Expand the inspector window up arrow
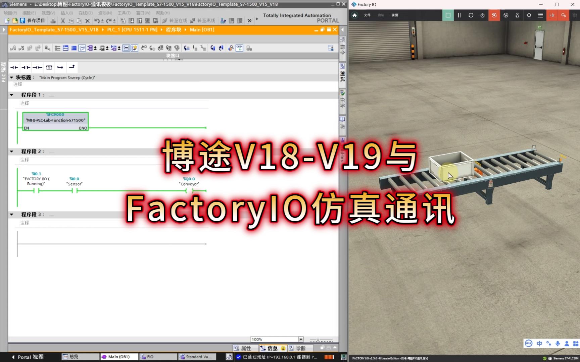The width and height of the screenshot is (580, 362). pos(335,348)
